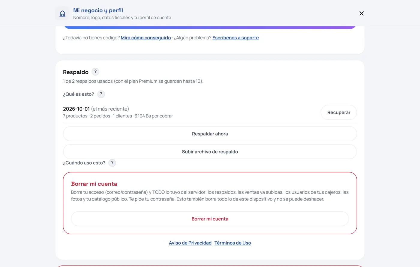Open the Mira cómo conseguirlo link

click(x=146, y=38)
